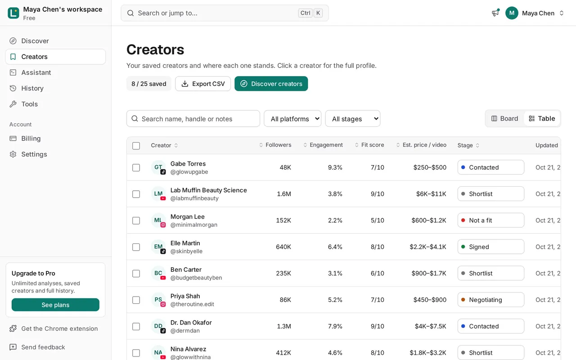Check the Priya Shah row checkbox
Image resolution: width=576 pixels, height=360 pixels.
(x=136, y=300)
